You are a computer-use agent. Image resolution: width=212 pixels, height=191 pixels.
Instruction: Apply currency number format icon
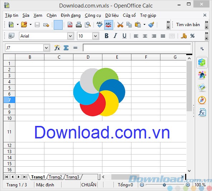point(184,36)
